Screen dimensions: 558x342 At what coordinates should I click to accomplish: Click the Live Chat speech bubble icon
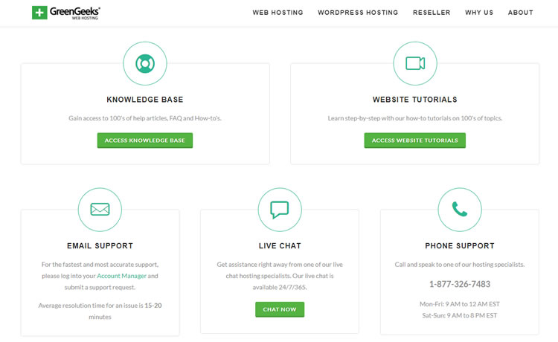280,210
